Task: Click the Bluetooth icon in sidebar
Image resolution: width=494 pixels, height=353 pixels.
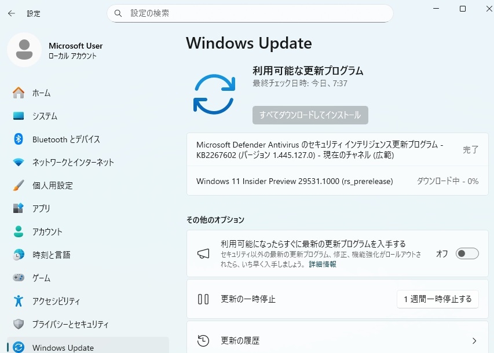Action: 19,139
